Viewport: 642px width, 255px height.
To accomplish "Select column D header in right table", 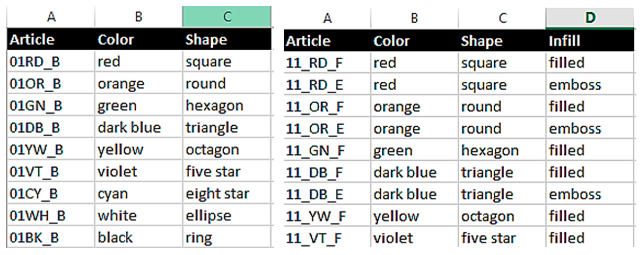I will point(590,18).
